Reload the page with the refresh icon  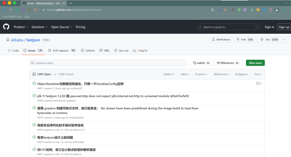[17, 10]
